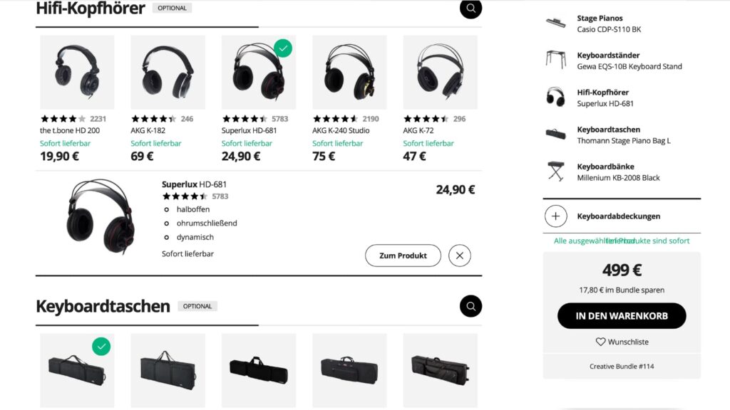Select the Stage Pianos icon in bundle list

[555, 23]
